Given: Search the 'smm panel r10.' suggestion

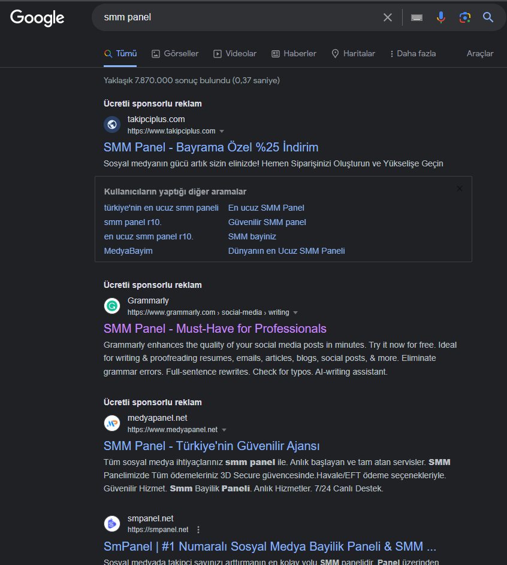Looking at the screenshot, I should pyautogui.click(x=133, y=222).
